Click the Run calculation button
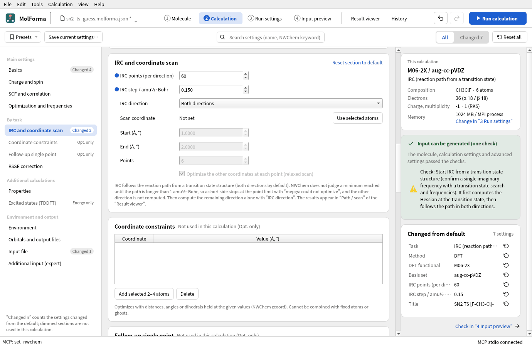 coord(498,18)
